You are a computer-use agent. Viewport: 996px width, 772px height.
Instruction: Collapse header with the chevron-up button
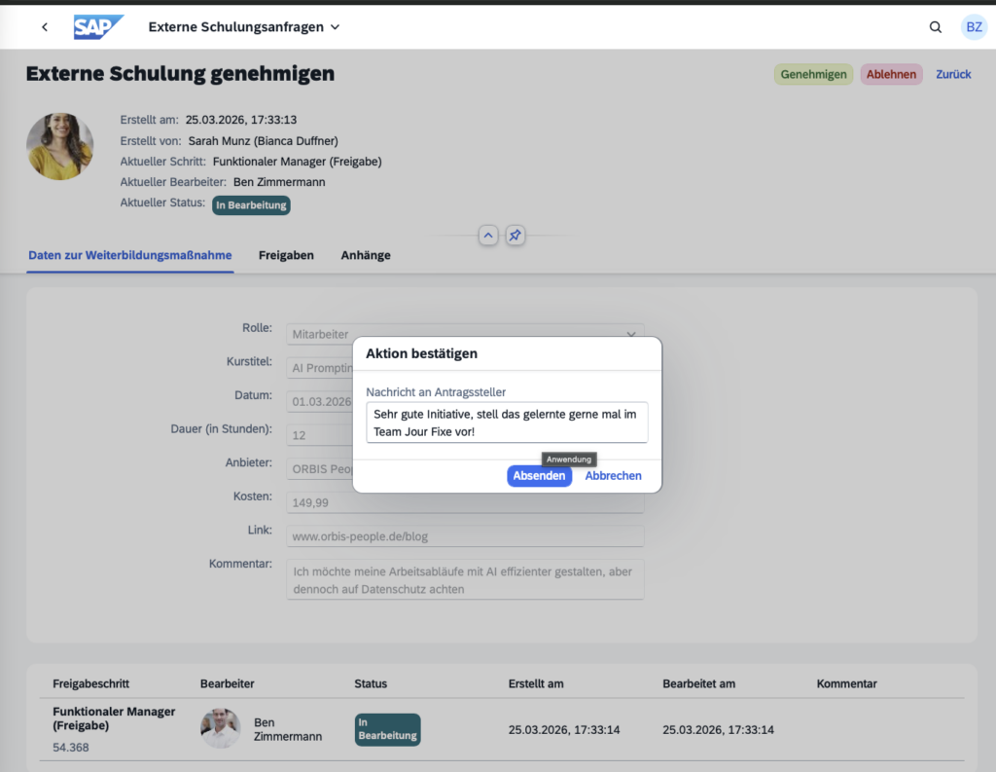488,236
